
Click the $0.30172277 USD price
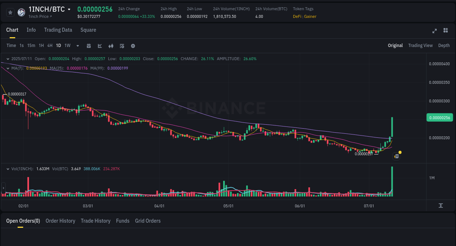coord(89,16)
